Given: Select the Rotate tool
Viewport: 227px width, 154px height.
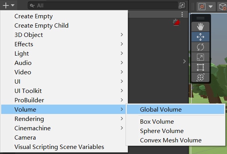Looking at the screenshot, I should pos(200,47).
